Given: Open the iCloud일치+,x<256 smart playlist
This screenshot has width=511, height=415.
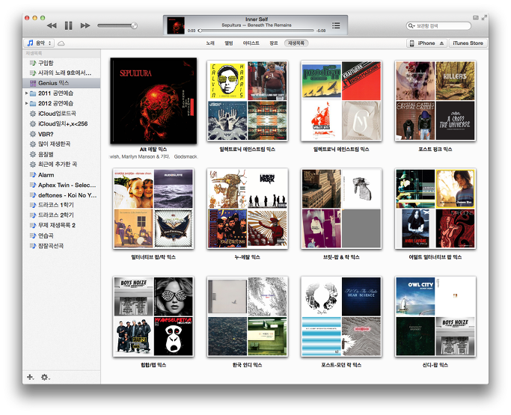Looking at the screenshot, I should 61,124.
